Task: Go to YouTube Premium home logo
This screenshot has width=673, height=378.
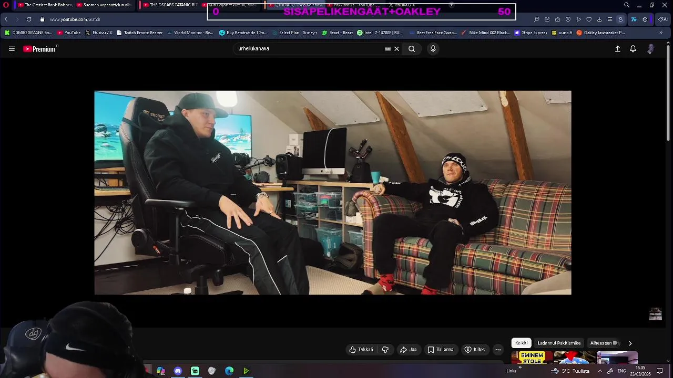Action: click(40, 49)
